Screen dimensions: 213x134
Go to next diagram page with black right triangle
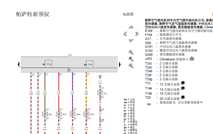(120, 64)
